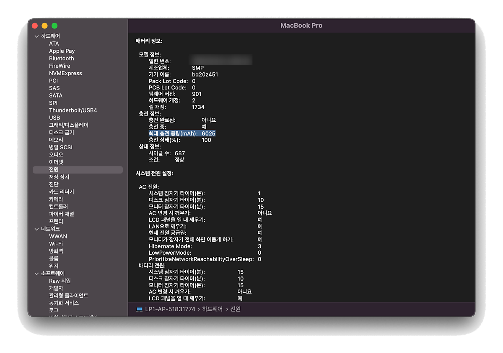The image size is (503, 353).
Task: Select 개발자 in the sidebar
Action: (56, 288)
